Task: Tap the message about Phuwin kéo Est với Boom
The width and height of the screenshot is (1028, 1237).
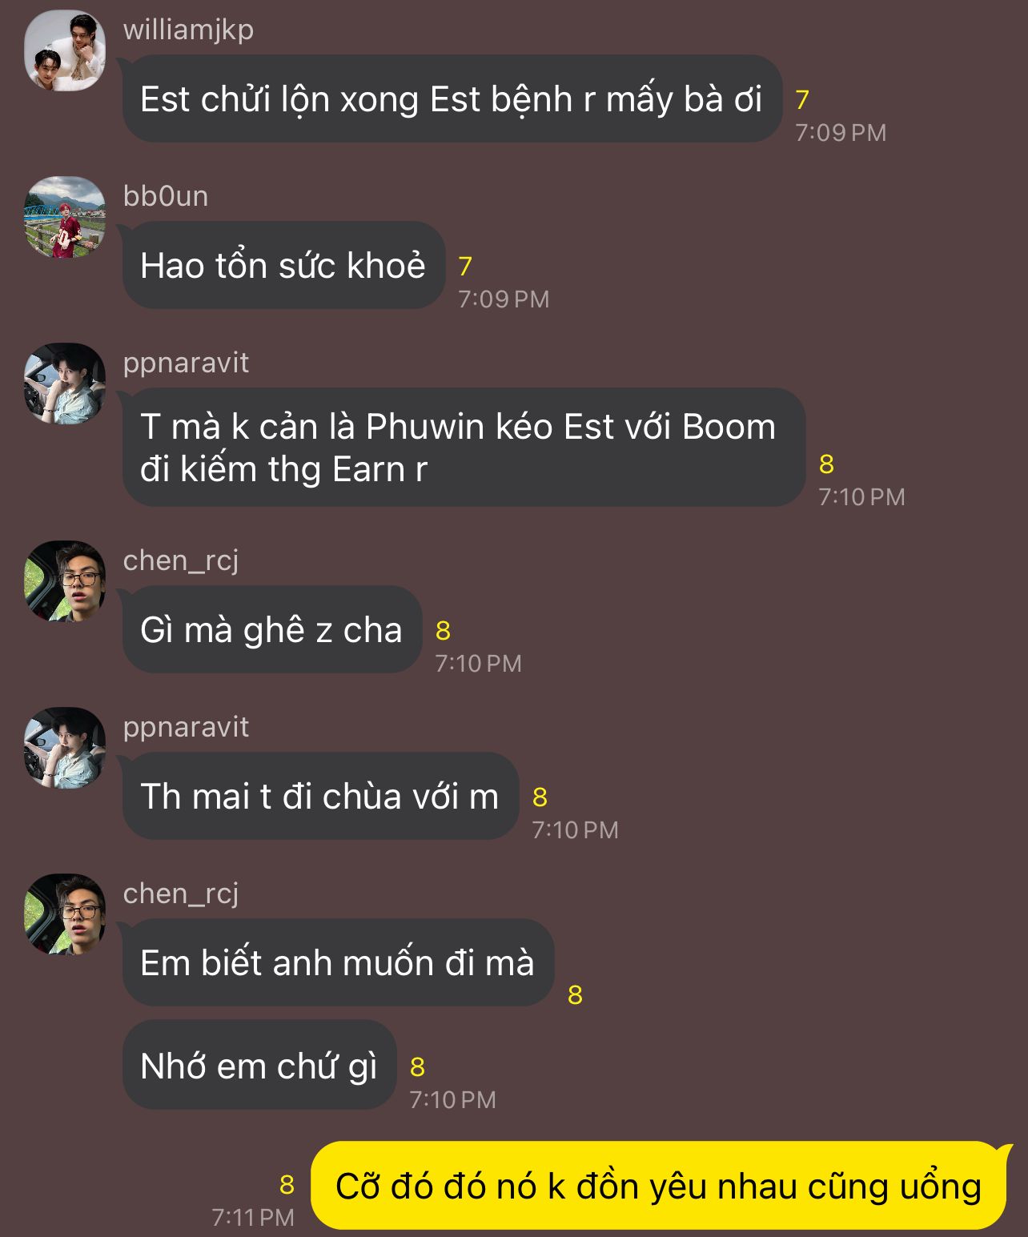Action: click(x=464, y=448)
